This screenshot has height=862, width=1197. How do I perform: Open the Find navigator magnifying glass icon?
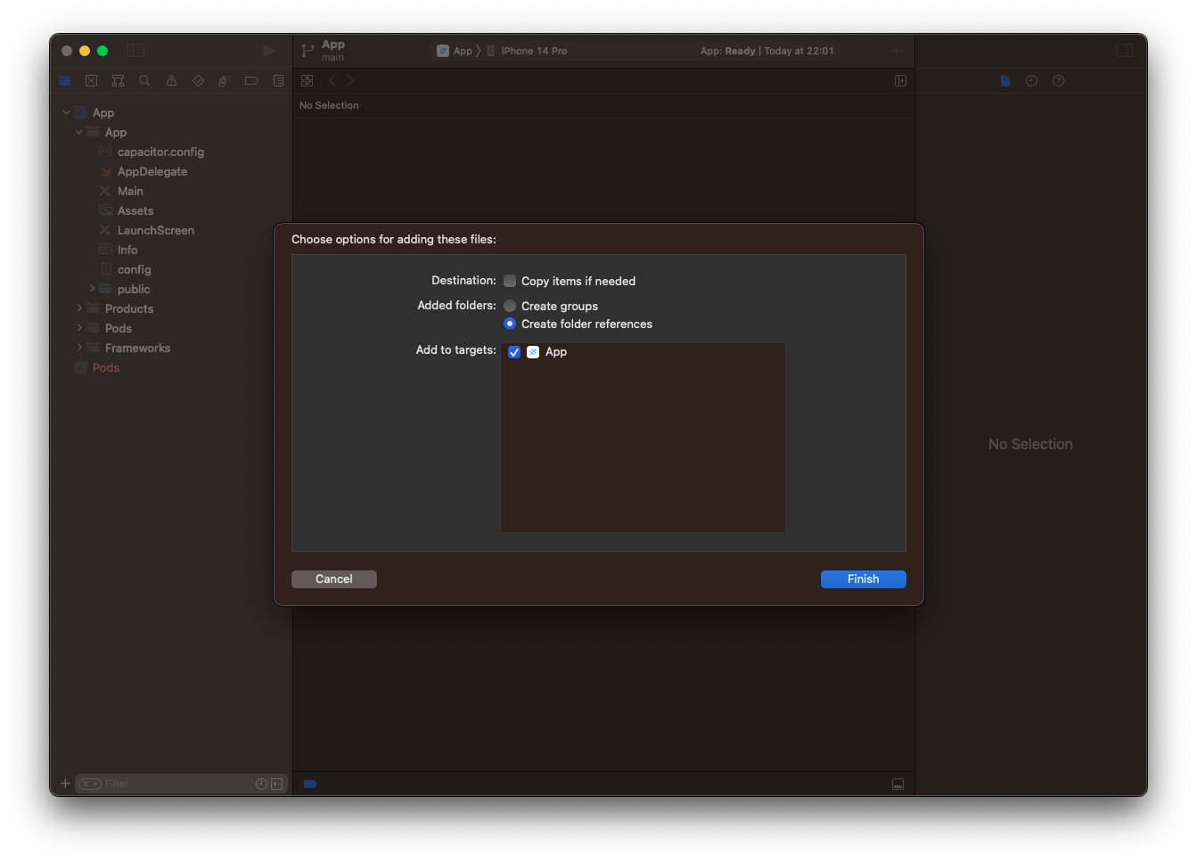(144, 80)
